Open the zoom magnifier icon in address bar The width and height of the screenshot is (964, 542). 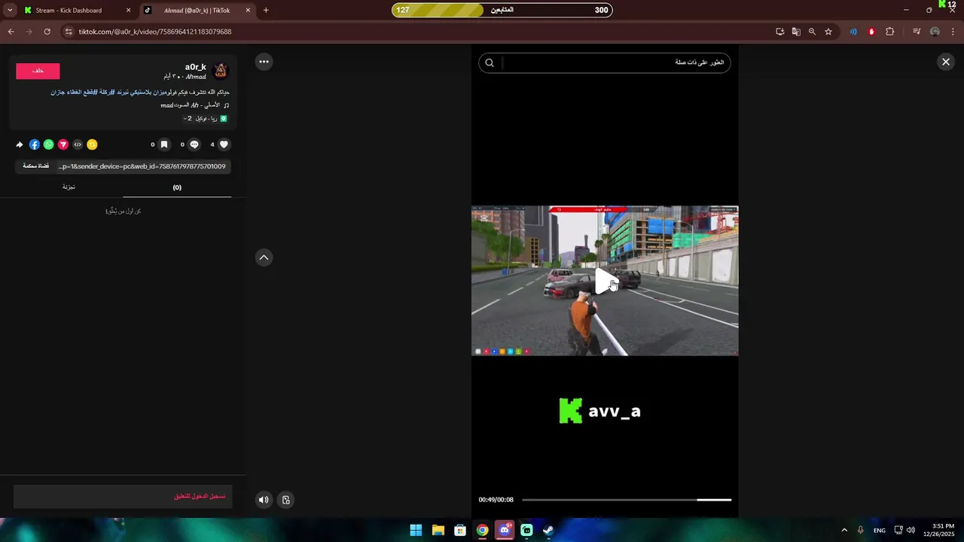pos(812,32)
